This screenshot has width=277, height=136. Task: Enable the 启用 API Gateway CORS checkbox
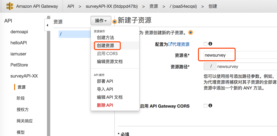pos(205,106)
